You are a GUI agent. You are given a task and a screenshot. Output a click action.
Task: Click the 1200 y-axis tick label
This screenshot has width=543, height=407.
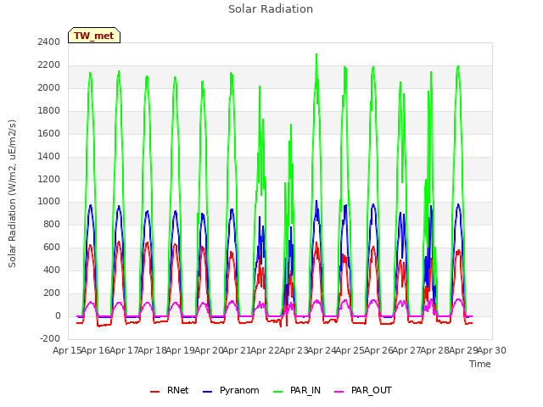click(x=49, y=179)
